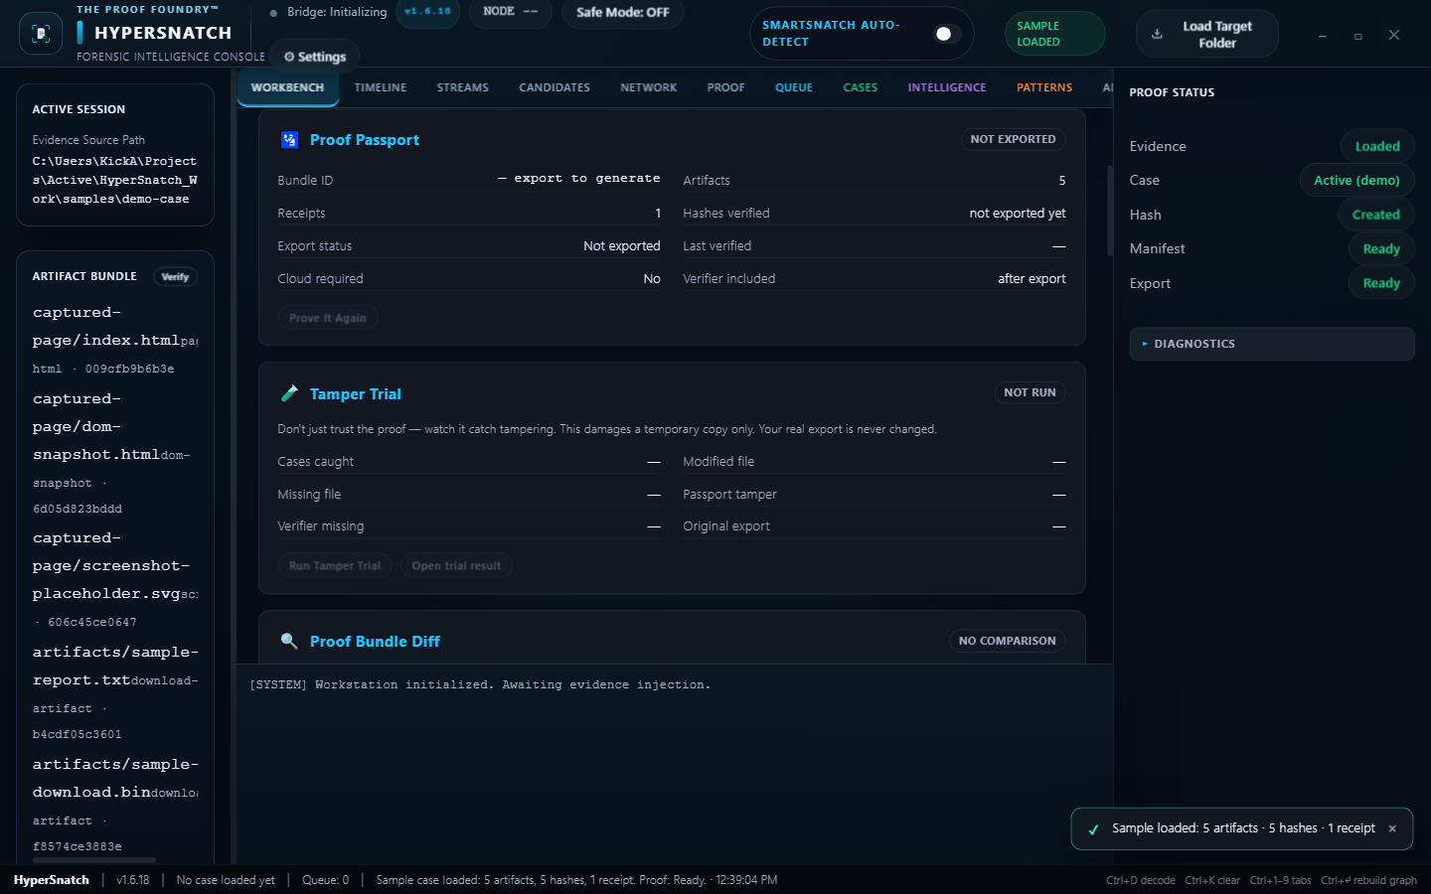
Task: Switch to the Proof tab
Action: tap(726, 87)
